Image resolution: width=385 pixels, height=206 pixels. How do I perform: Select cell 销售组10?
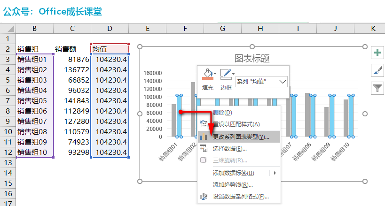(35, 153)
